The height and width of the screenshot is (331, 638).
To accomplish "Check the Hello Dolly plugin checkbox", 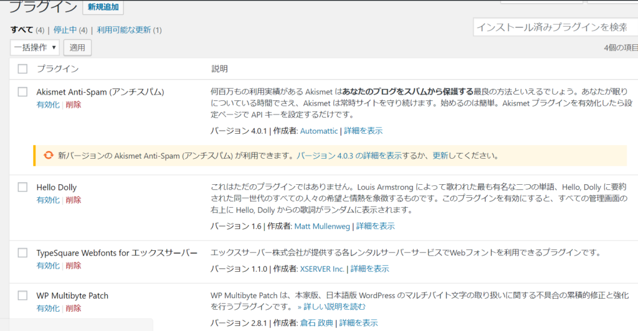I will point(23,187).
